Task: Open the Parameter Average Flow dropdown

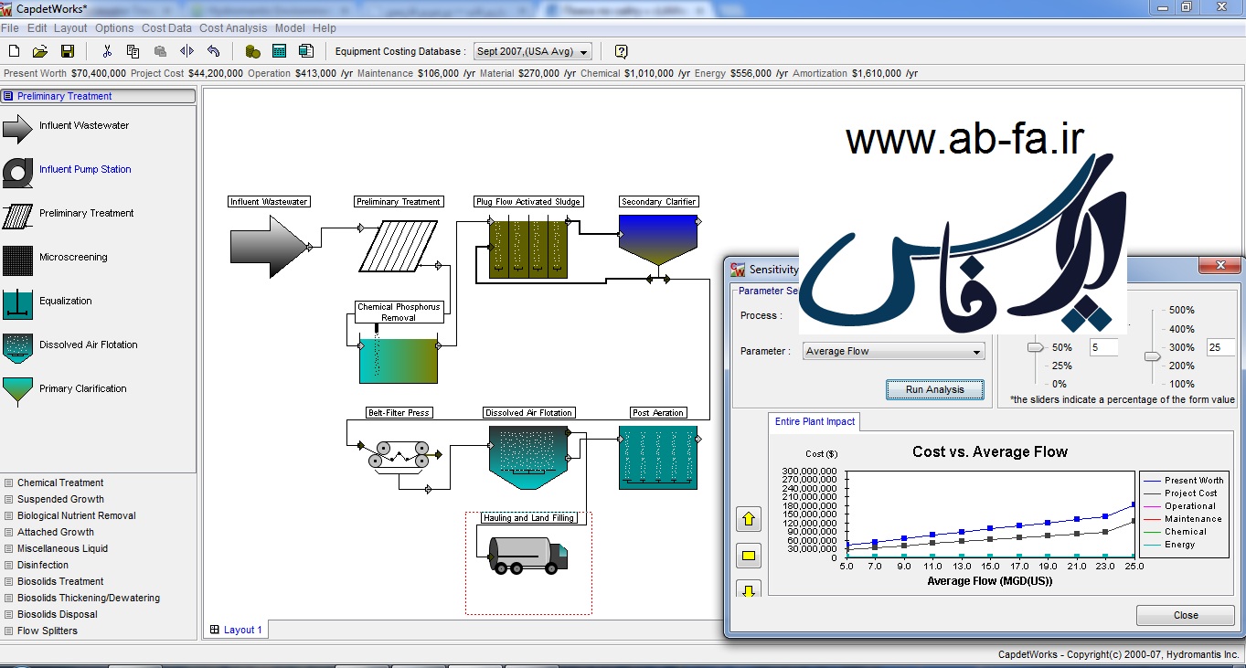Action: click(x=893, y=351)
